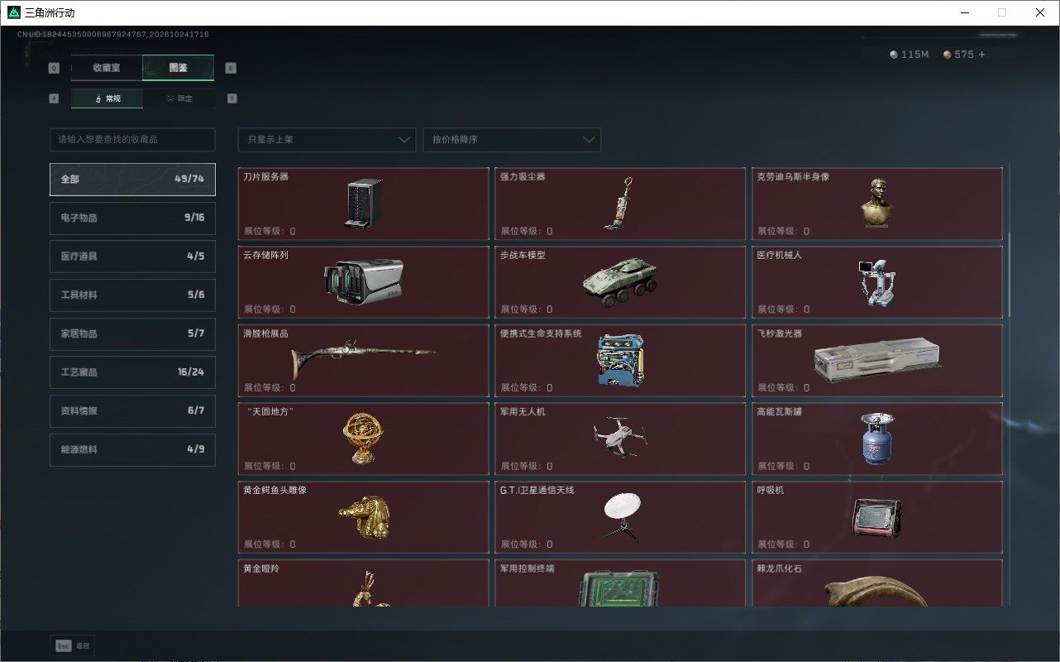Select the 全部 49/74 category
This screenshot has height=662, width=1060.
point(132,179)
